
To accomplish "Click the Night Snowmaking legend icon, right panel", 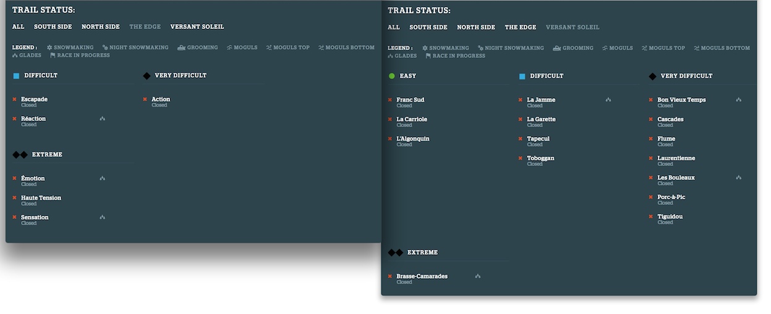I will (480, 48).
